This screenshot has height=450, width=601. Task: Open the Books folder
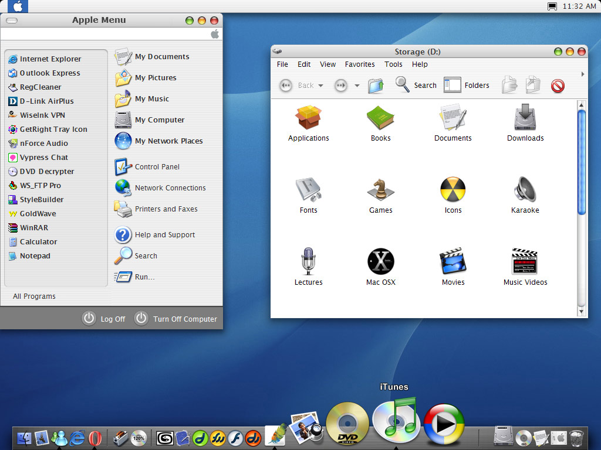coord(380,124)
